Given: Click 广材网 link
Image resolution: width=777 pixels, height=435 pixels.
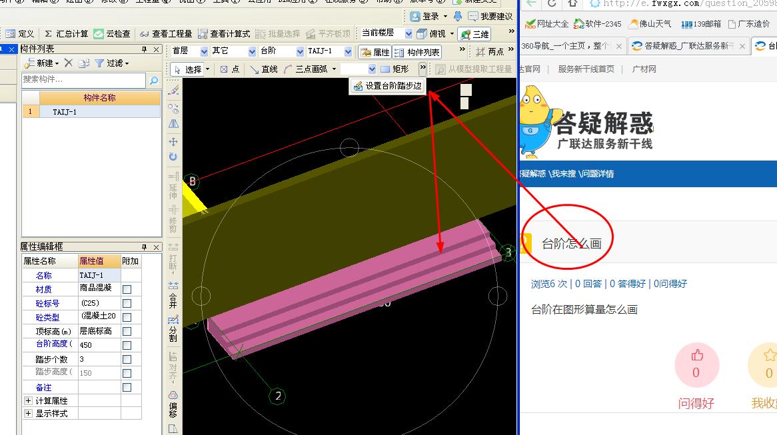Looking at the screenshot, I should pyautogui.click(x=644, y=69).
